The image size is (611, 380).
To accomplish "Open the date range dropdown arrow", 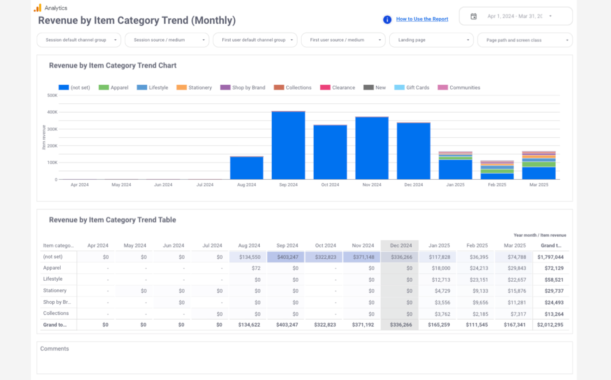I will point(550,16).
